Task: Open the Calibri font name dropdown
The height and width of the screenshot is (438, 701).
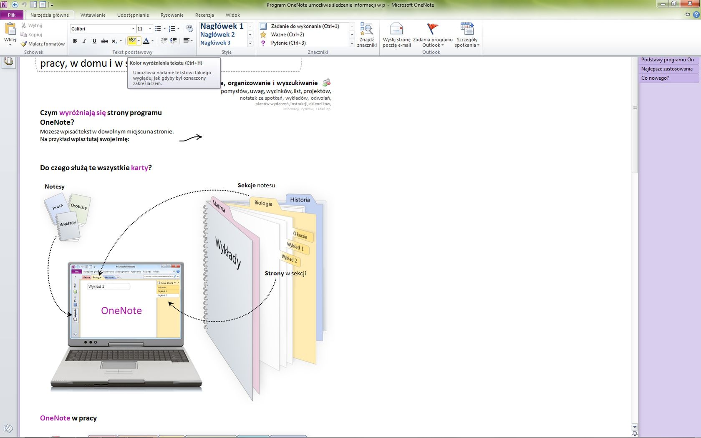Action: [133, 29]
